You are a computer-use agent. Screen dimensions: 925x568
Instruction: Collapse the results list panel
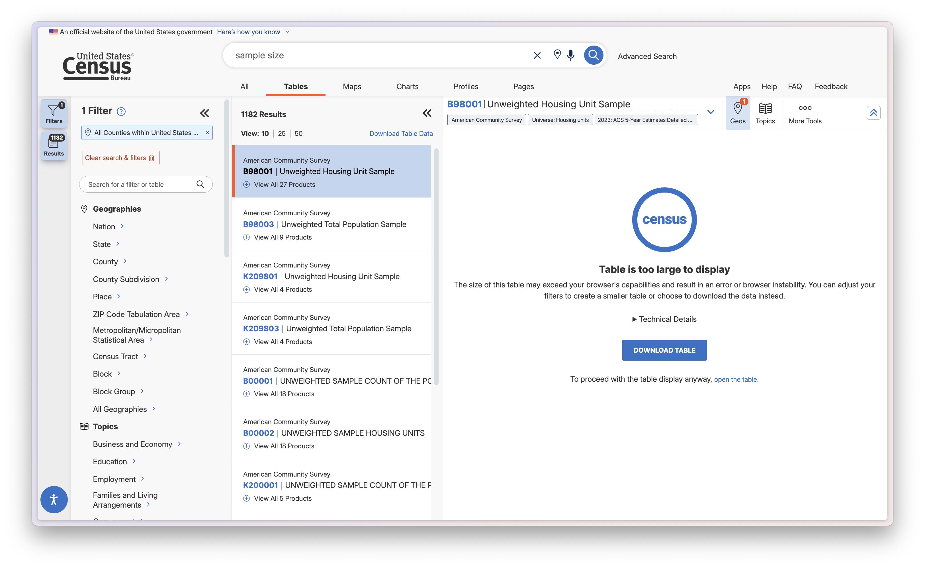[427, 113]
